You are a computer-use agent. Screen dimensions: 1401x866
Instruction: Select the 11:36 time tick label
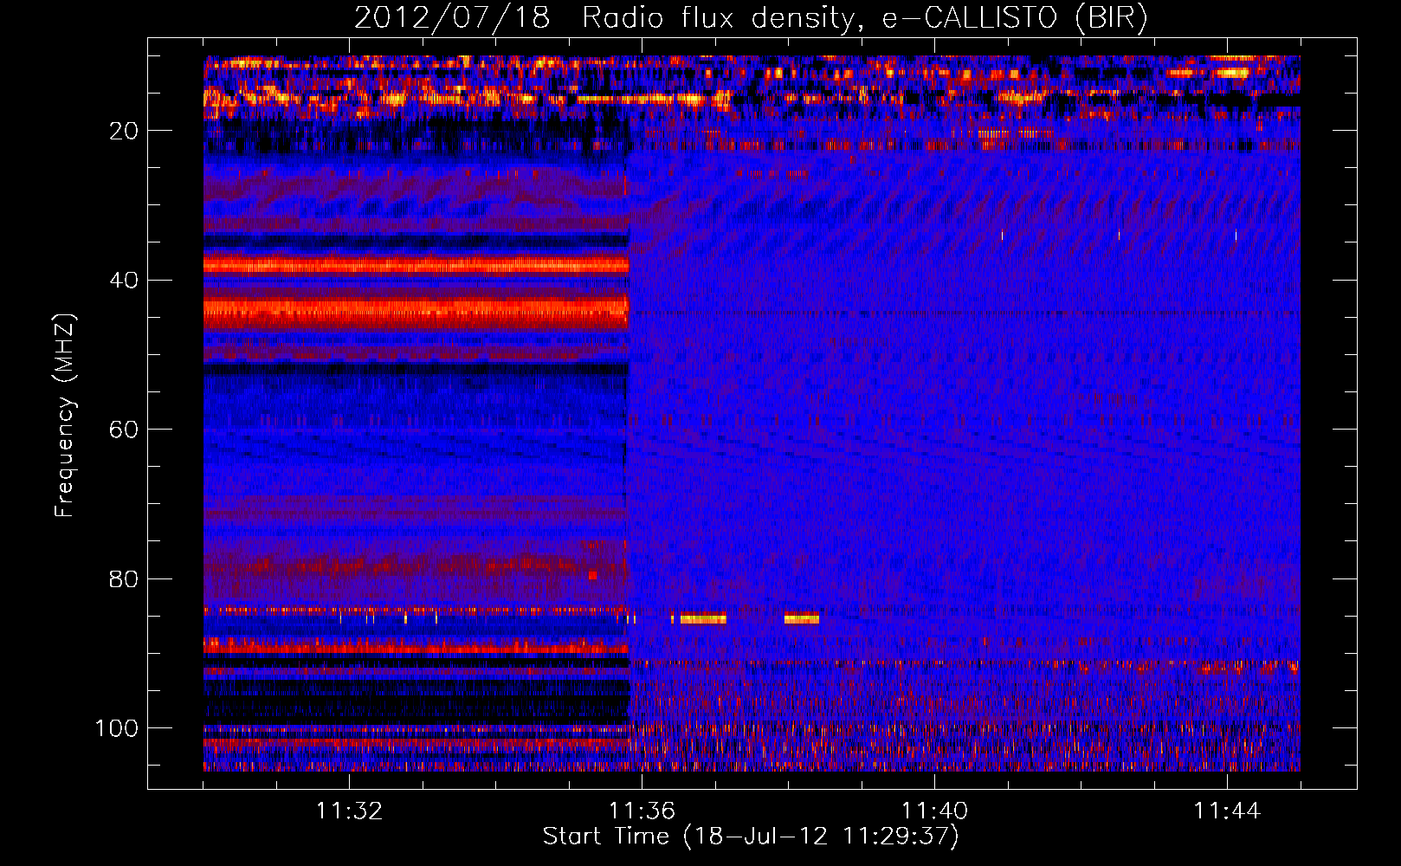coord(642,811)
